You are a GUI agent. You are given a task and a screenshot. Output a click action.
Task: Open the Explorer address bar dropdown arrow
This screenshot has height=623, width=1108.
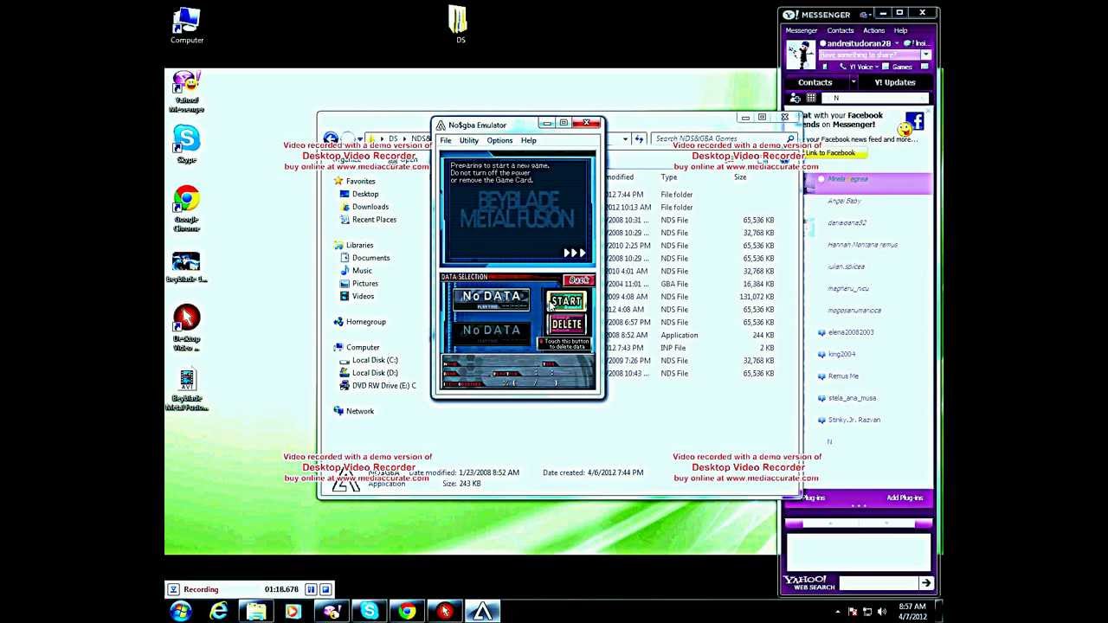[x=625, y=139]
